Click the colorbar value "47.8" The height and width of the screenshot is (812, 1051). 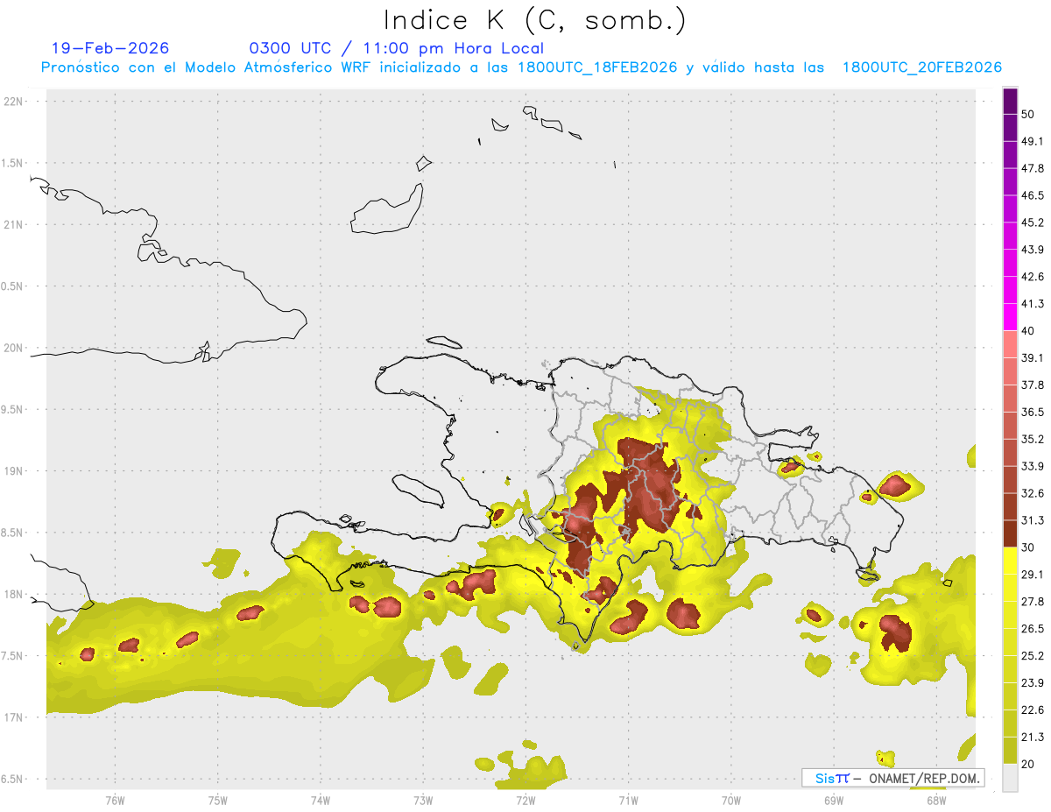click(x=1033, y=168)
